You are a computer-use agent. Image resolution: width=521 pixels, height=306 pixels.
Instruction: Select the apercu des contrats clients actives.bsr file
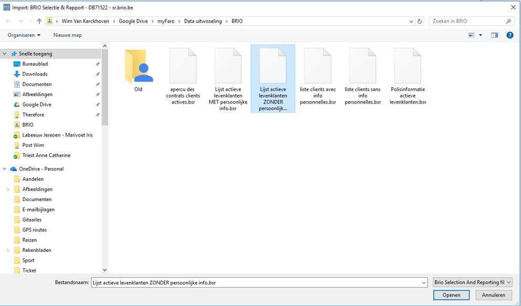[183, 67]
